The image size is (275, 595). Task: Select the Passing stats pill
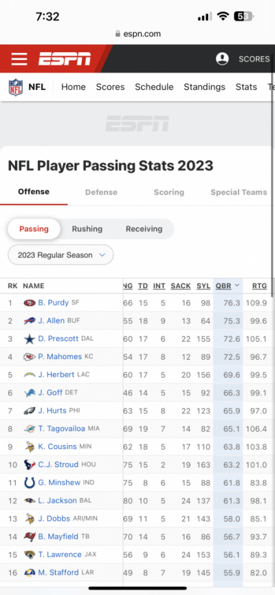pos(34,229)
